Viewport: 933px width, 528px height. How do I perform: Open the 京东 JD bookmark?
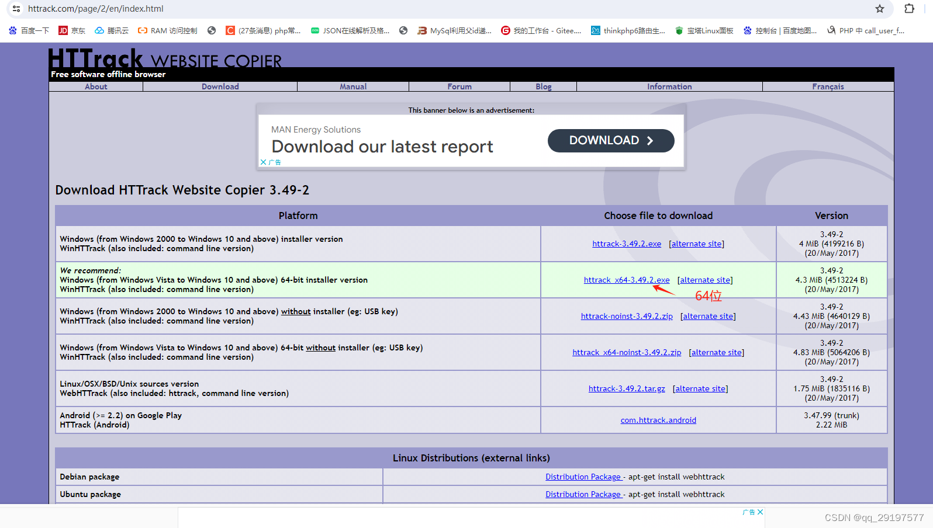72,30
